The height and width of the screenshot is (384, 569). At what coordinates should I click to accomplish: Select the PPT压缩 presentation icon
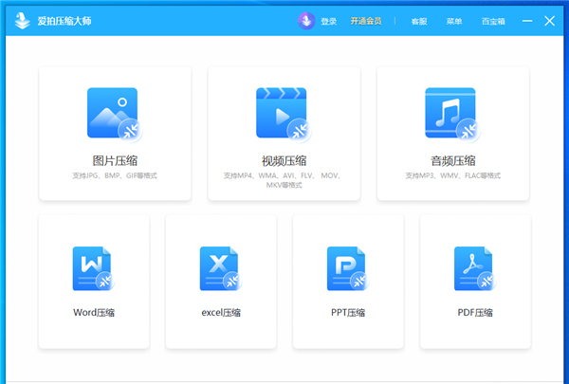[348, 268]
